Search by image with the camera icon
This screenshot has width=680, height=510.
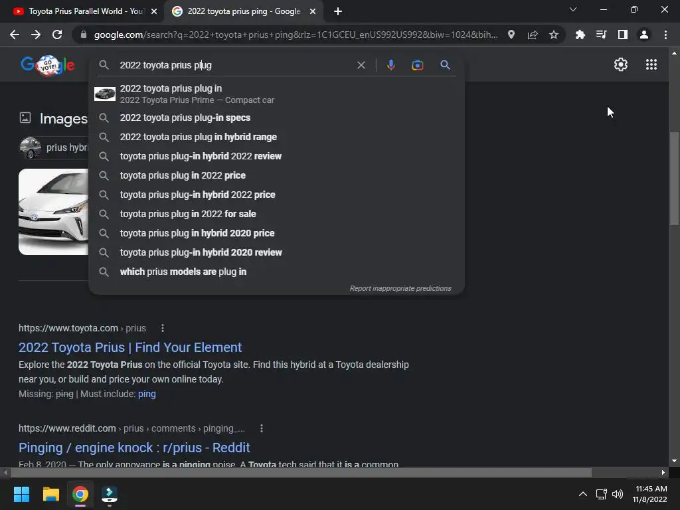pos(417,65)
